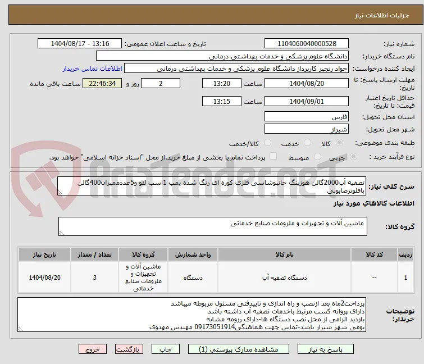
Task: Click the price validity date 1404/09/01 field
Action: tap(307, 102)
